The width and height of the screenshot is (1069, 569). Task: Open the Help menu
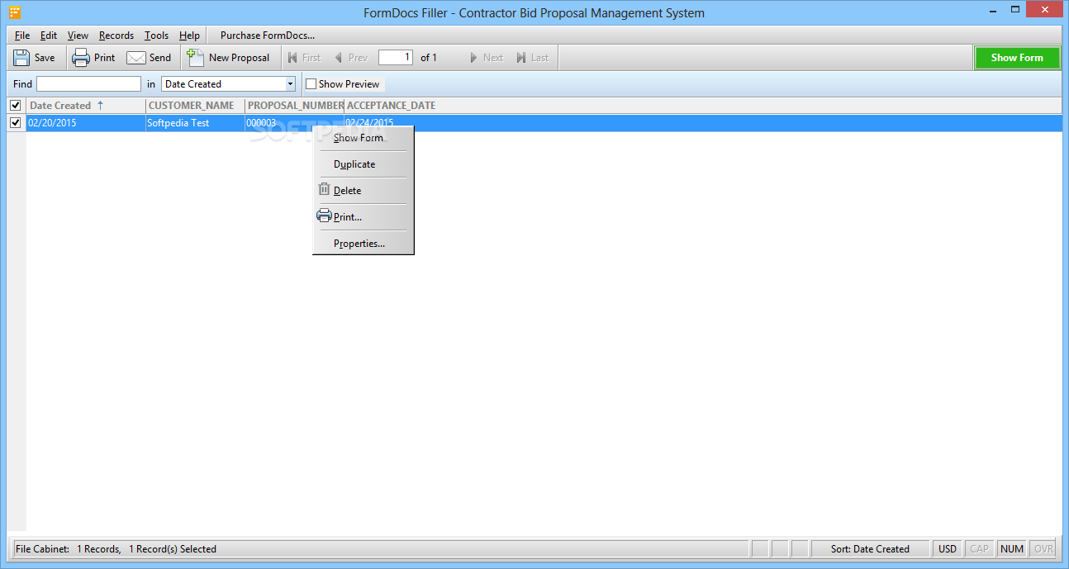click(189, 36)
